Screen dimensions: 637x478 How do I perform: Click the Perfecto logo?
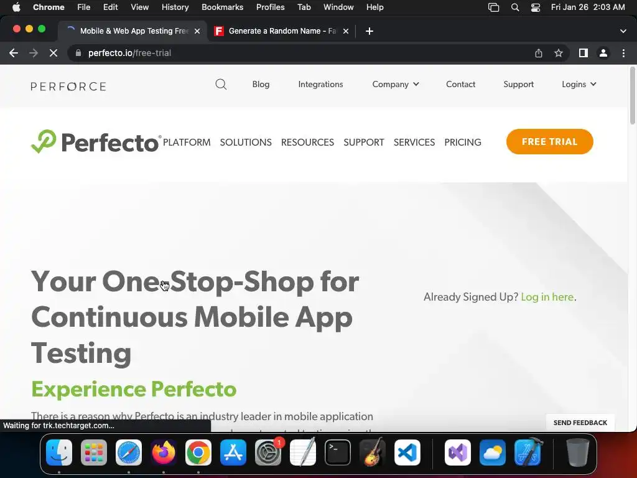(96, 142)
